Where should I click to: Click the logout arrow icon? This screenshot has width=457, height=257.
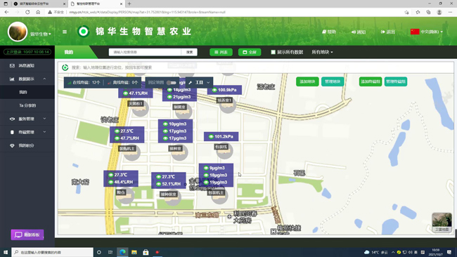coord(382,32)
